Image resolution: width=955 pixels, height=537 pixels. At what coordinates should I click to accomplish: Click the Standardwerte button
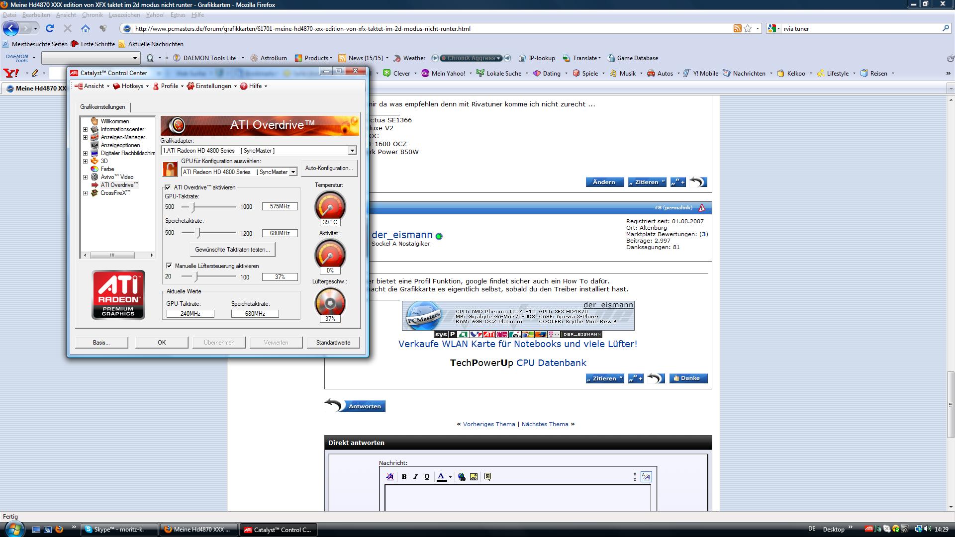(333, 343)
